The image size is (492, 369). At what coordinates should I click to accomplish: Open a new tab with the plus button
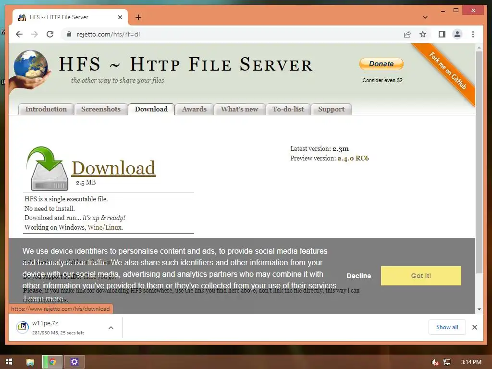click(138, 17)
